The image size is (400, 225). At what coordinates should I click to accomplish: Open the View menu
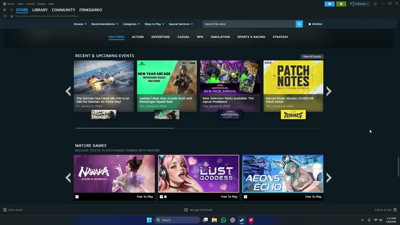(x=20, y=4)
